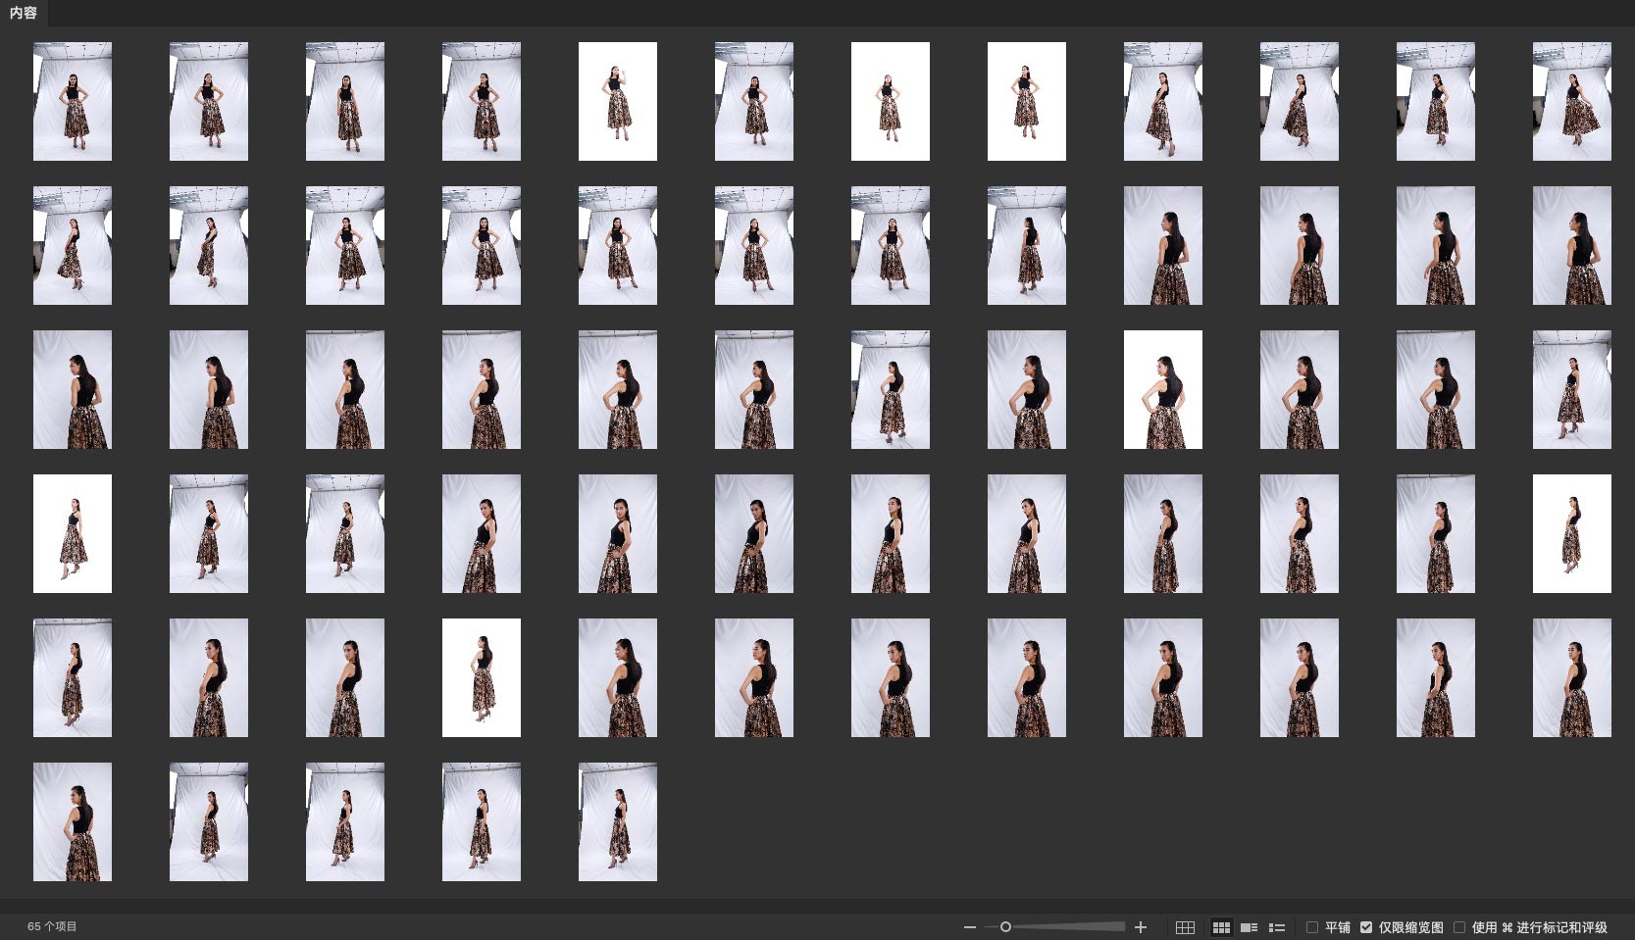Image resolution: width=1635 pixels, height=940 pixels.
Task: Click the minus icon to shrink thumbnails
Action: (969, 927)
